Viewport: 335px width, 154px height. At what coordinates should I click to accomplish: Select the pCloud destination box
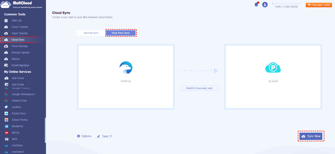tap(273, 77)
